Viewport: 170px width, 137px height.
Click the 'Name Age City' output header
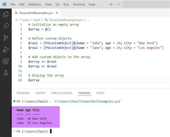pos(28,110)
